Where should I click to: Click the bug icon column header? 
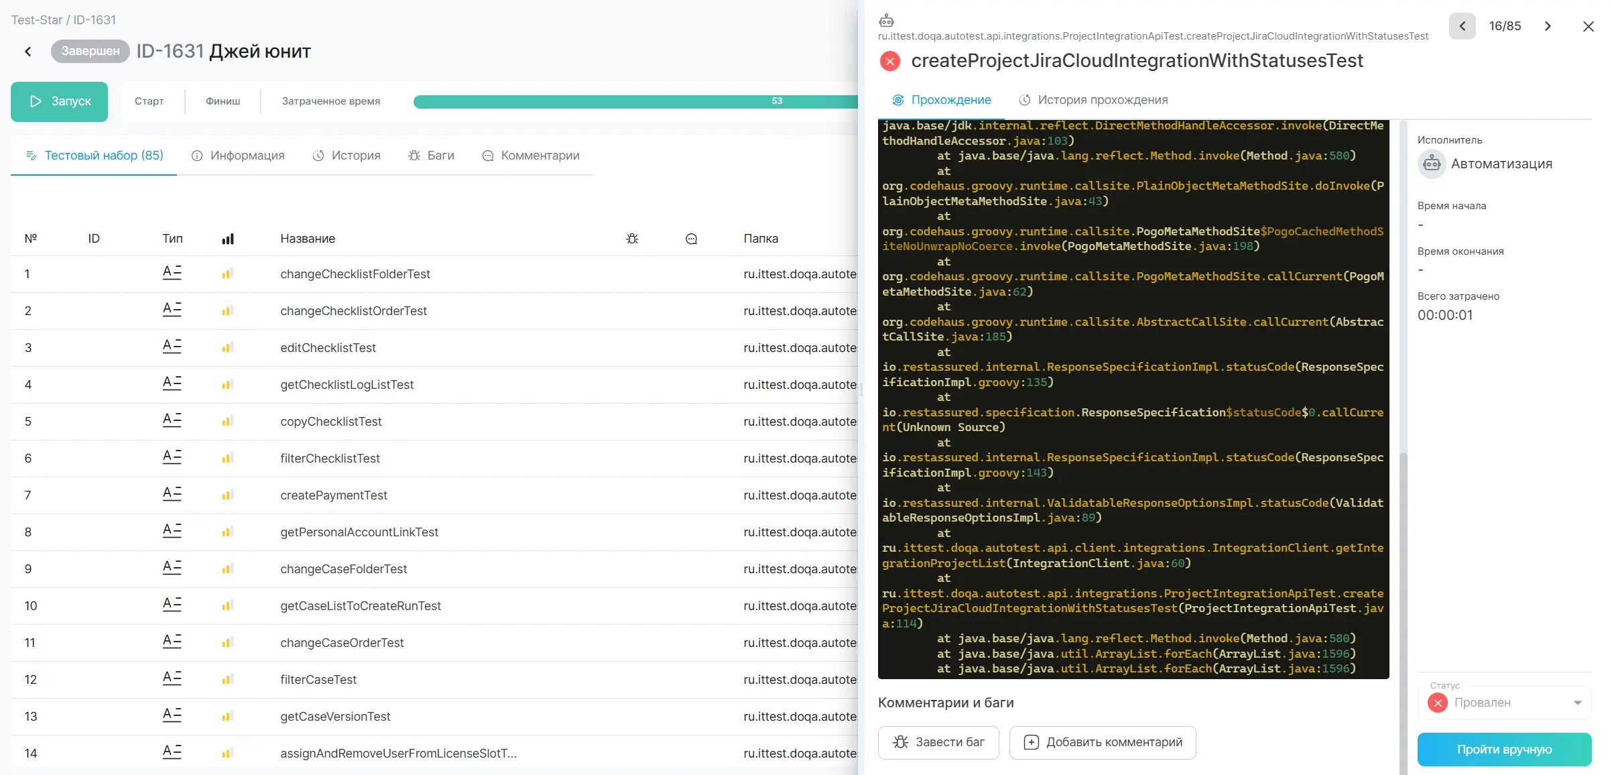point(632,239)
